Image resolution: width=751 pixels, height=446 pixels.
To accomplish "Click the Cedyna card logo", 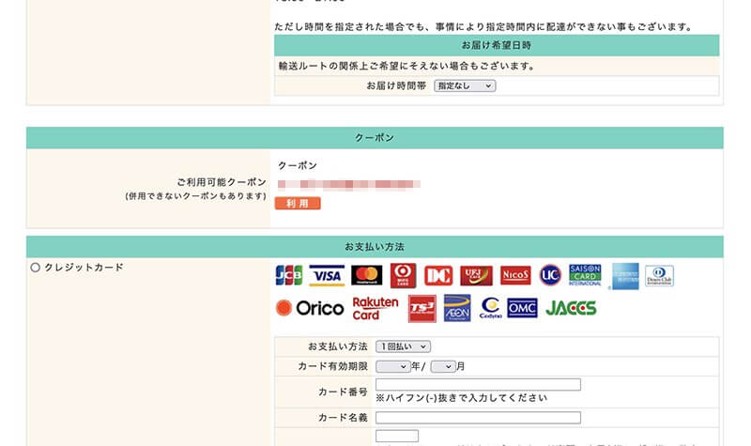I will pos(490,308).
